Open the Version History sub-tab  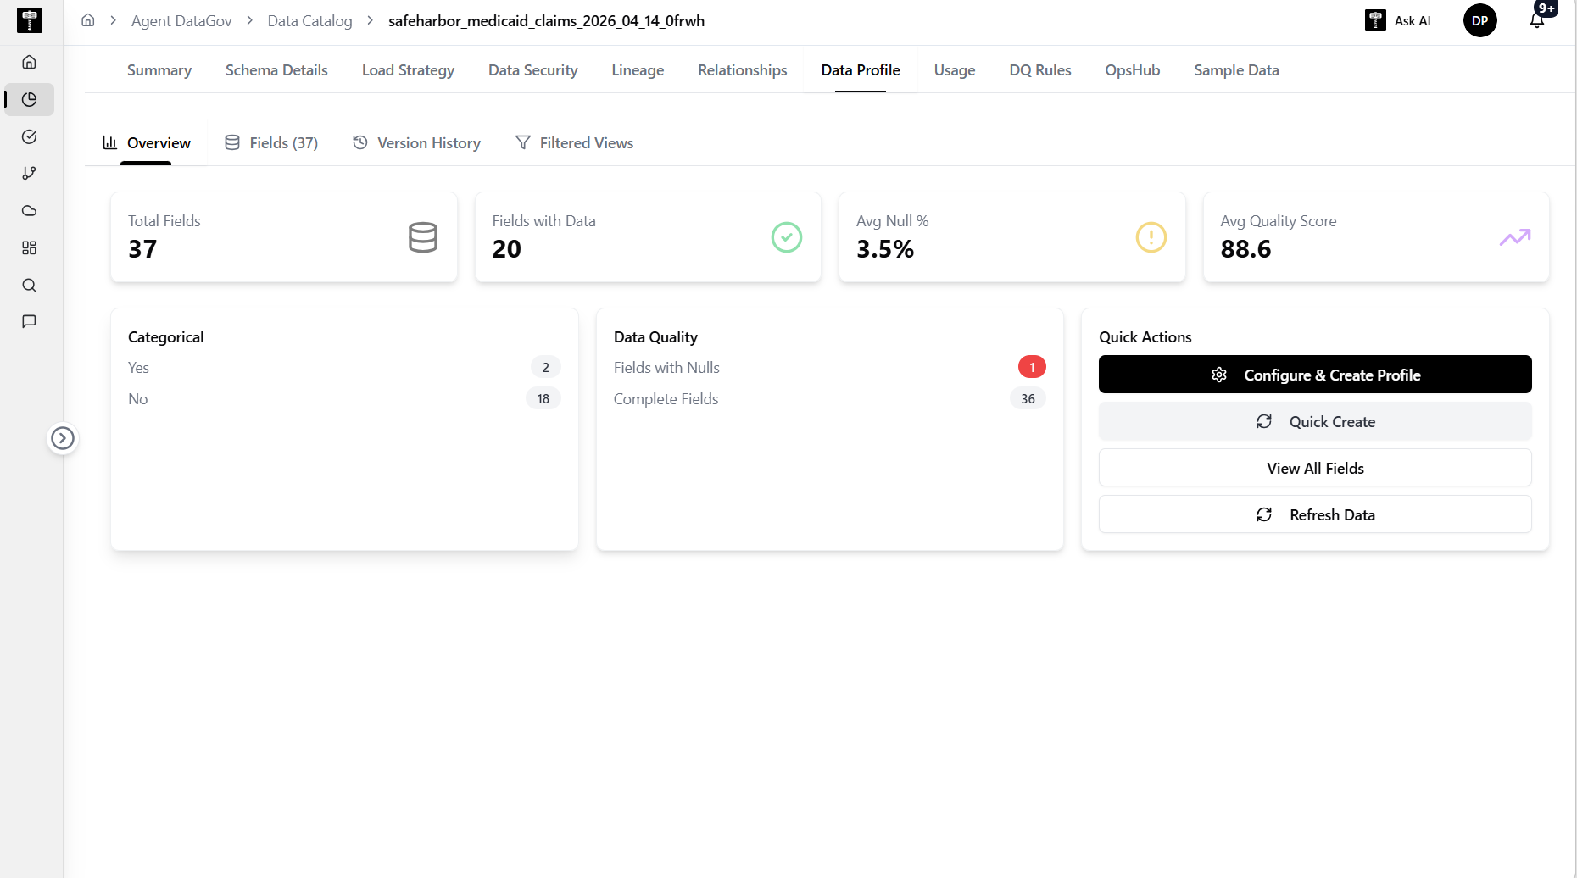(x=416, y=143)
